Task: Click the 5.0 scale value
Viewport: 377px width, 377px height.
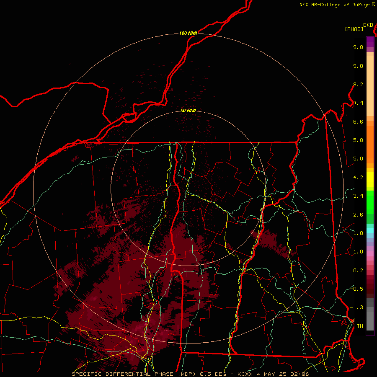Action: (x=358, y=159)
